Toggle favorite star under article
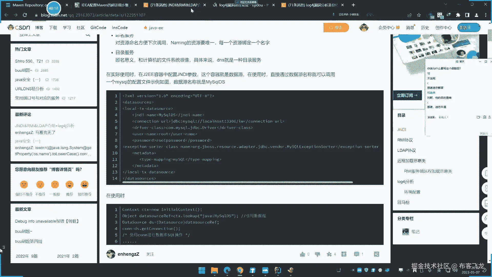The width and height of the screenshot is (492, 277). [329, 254]
